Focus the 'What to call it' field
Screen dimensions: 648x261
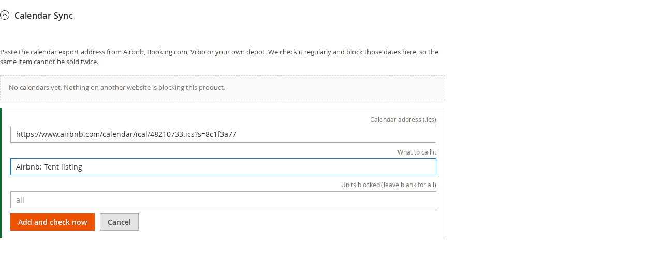click(223, 167)
